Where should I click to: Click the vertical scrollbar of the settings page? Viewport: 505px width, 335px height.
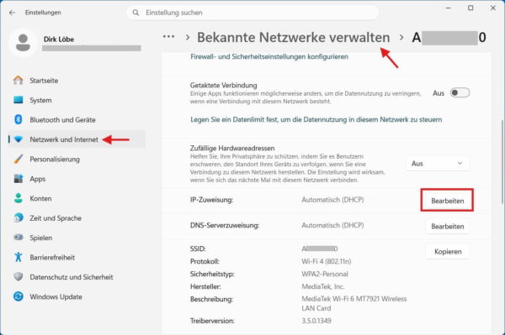point(502,161)
